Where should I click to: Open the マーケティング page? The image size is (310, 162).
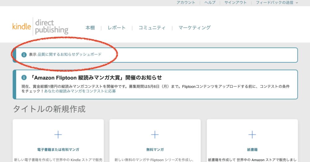[194, 28]
